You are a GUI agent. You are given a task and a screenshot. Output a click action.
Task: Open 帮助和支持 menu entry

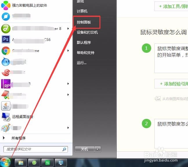[86, 52]
